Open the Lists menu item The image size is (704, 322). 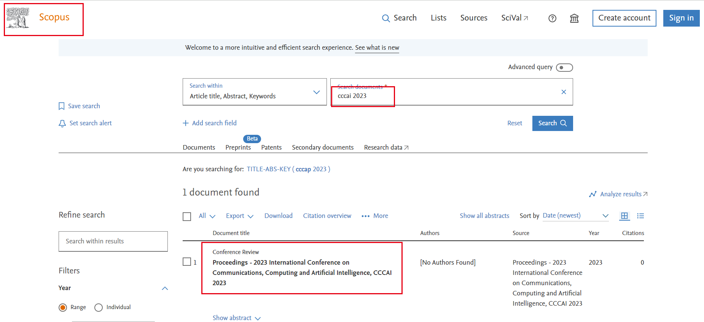pyautogui.click(x=438, y=18)
